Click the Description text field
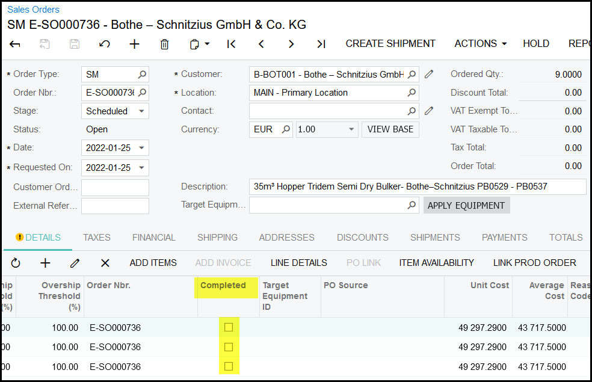Viewport: 592px width, 382px height. 417,186
